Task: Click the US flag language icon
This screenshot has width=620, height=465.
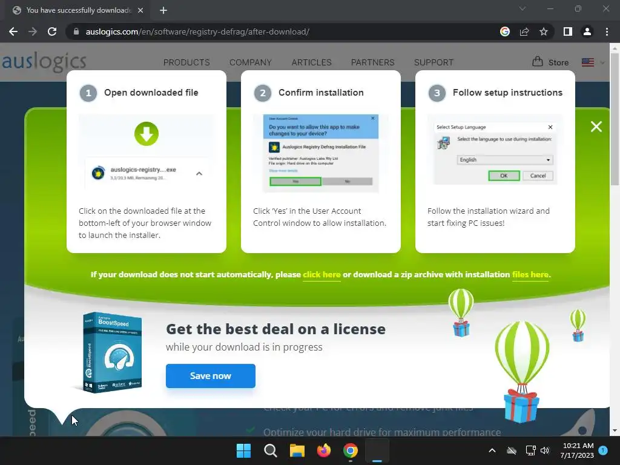Action: click(588, 62)
